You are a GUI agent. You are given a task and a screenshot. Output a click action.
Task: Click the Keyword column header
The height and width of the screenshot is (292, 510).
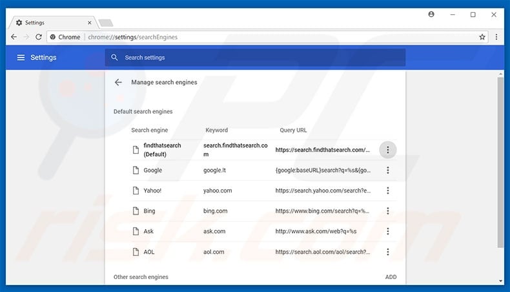(x=217, y=130)
